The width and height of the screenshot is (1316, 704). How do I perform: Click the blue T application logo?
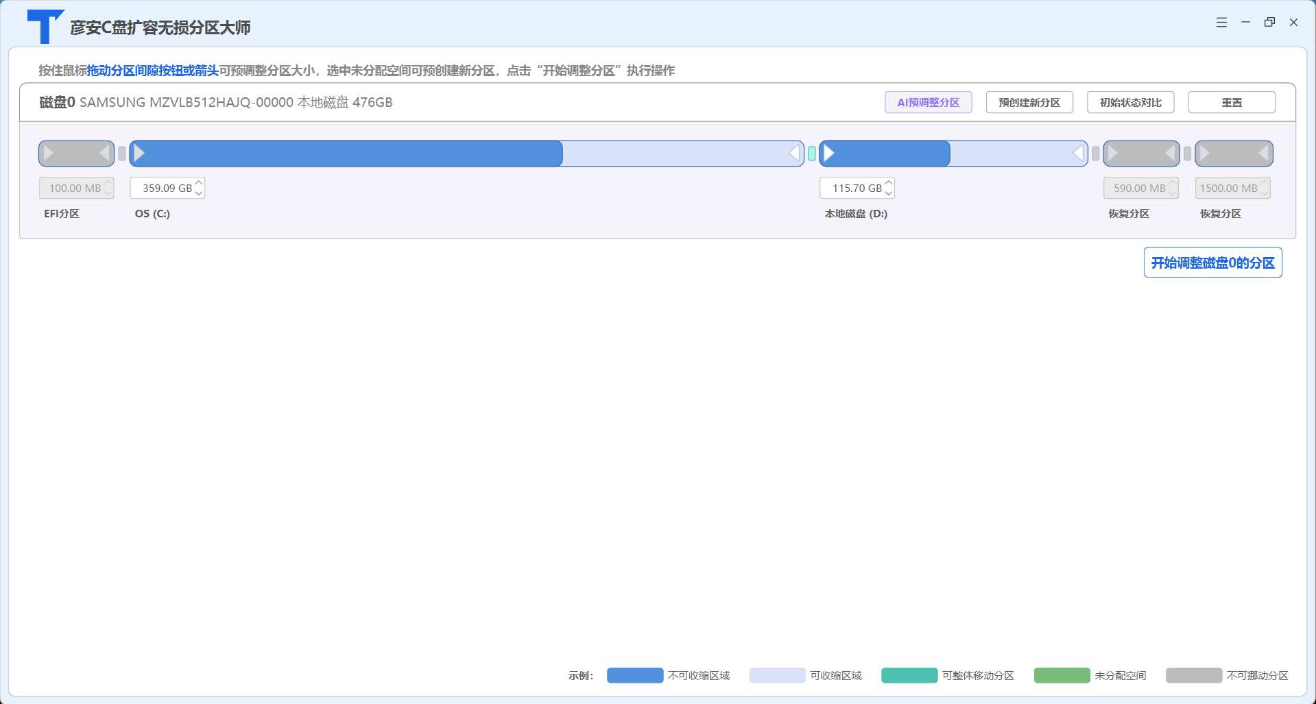[x=45, y=27]
